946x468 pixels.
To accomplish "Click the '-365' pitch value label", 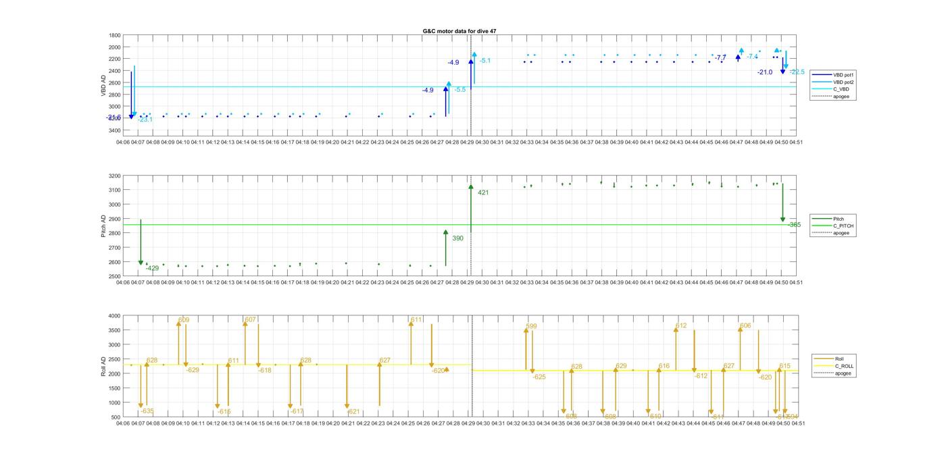I will point(795,225).
